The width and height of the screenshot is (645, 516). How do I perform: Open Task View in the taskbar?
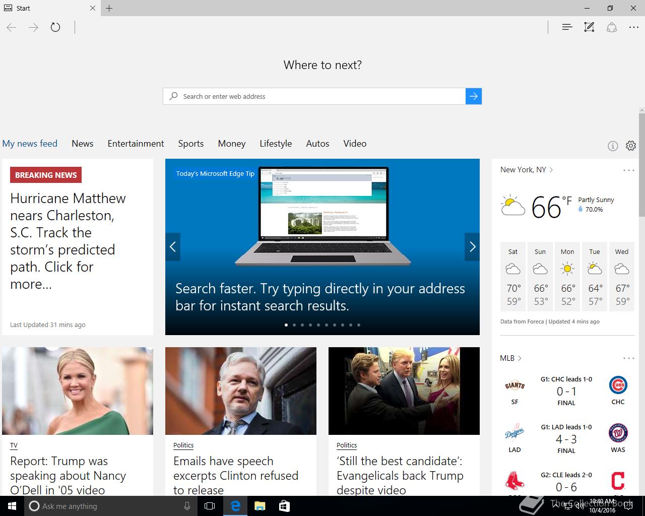pos(210,506)
